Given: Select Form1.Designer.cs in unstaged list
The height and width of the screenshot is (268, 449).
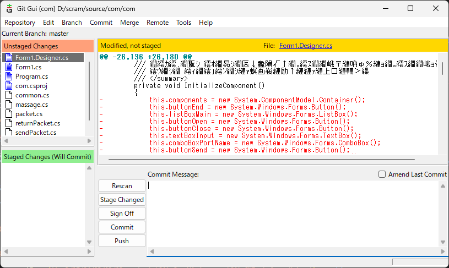Looking at the screenshot, I should click(x=42, y=57).
